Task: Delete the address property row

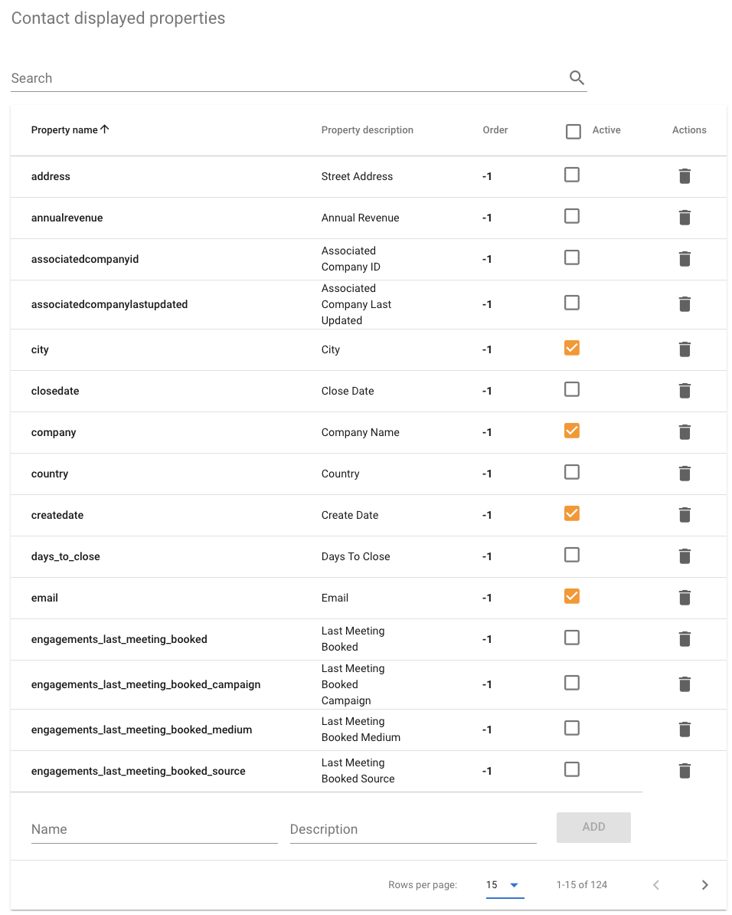Action: click(685, 176)
